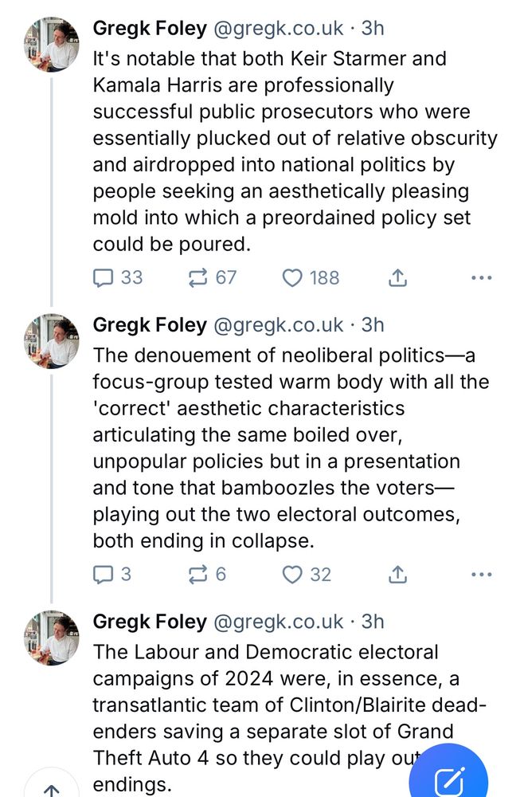Tap the scroll-to-top arrow button

[52, 789]
